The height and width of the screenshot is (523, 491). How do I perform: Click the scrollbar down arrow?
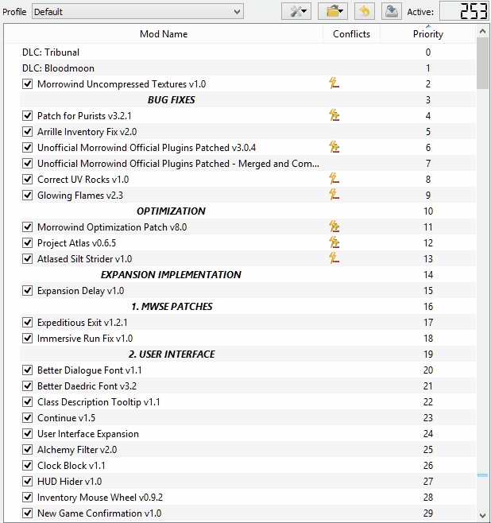coord(482,515)
